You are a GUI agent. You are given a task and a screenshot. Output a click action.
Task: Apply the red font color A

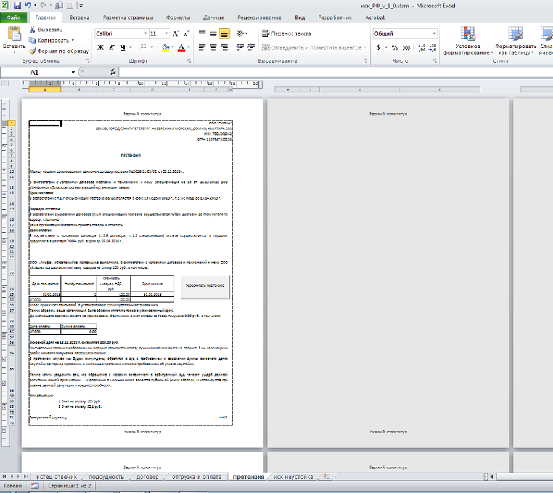(181, 47)
